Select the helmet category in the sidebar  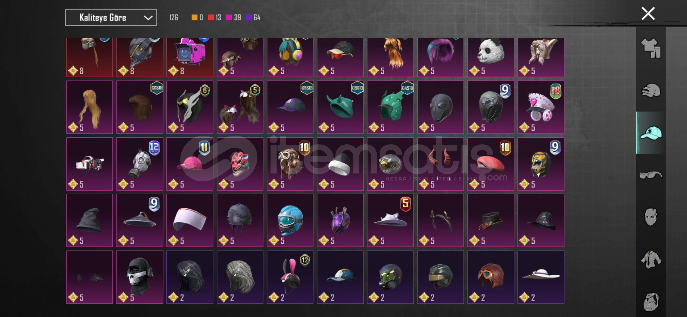point(651,90)
